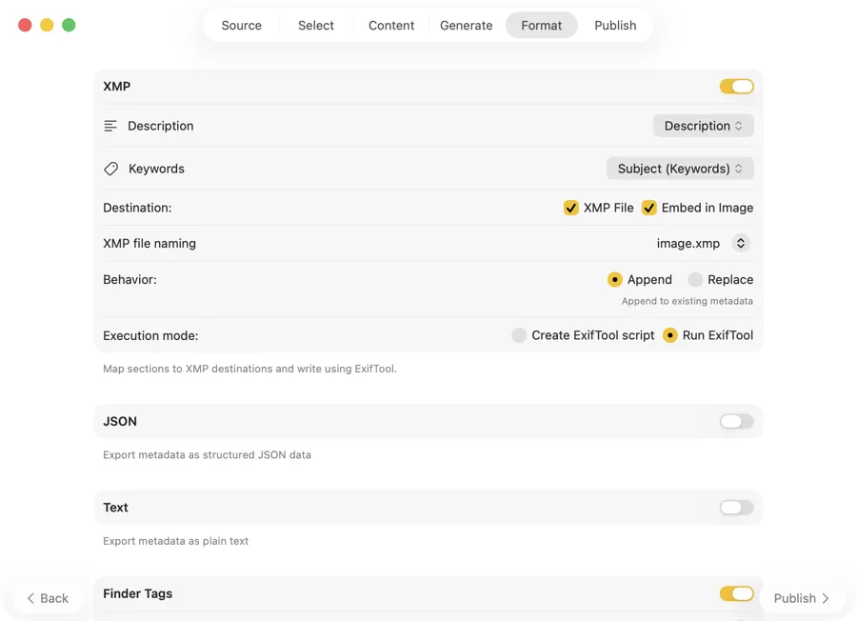Switch to the Generate tab
The width and height of the screenshot is (857, 621).
pyautogui.click(x=466, y=26)
